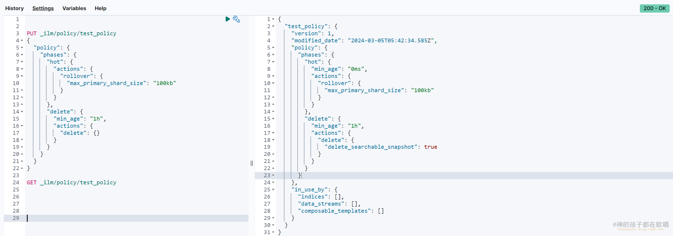Image resolution: width=673 pixels, height=236 pixels.
Task: Click the "composable_templates": [] response line
Action: click(341, 211)
